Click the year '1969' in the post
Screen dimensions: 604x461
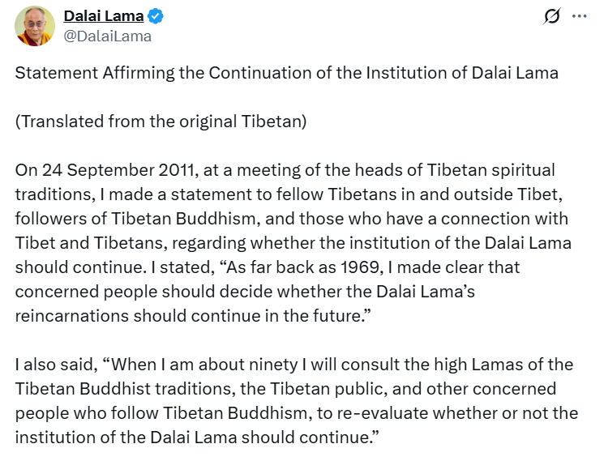click(361, 267)
